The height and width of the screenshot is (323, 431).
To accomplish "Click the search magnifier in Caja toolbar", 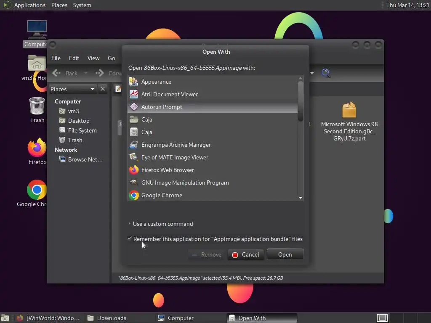I will [x=326, y=73].
